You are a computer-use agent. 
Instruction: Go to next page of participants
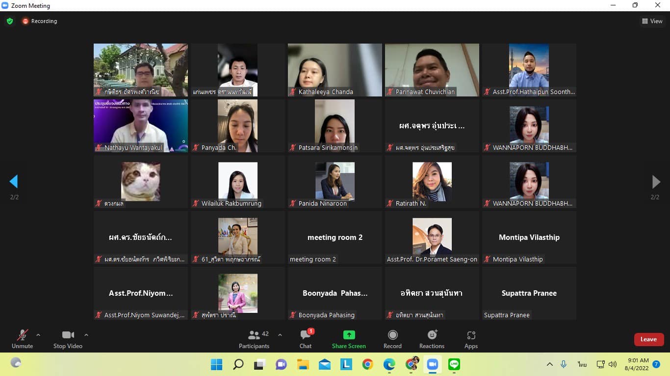(x=656, y=182)
